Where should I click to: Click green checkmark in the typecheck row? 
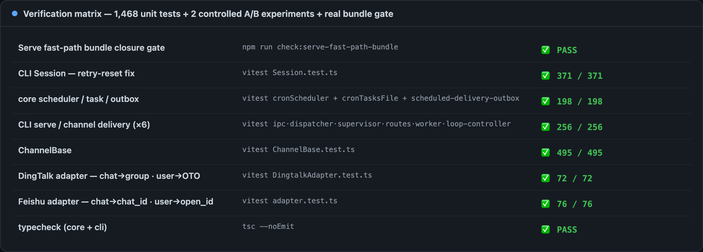545,229
